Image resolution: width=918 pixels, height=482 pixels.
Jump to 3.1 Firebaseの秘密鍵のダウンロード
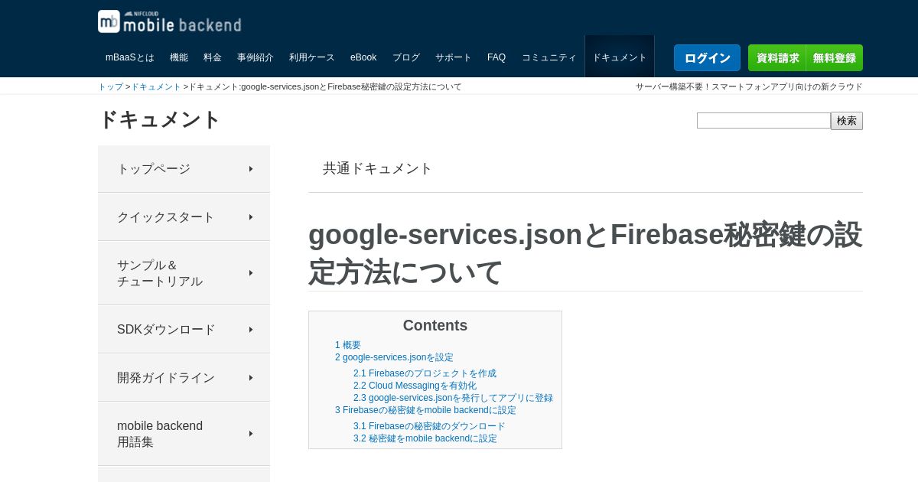429,426
